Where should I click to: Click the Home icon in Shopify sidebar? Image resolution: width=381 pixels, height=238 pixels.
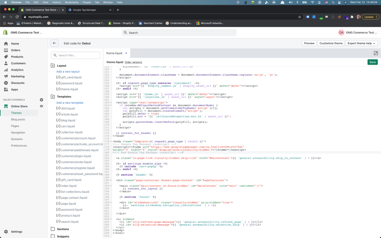[6, 44]
